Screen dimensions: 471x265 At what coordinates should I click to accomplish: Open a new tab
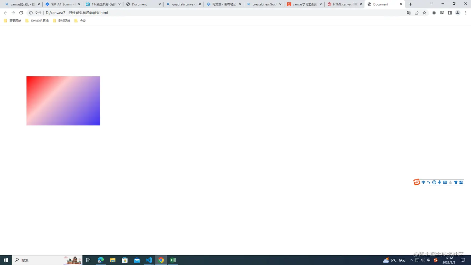pos(410,4)
